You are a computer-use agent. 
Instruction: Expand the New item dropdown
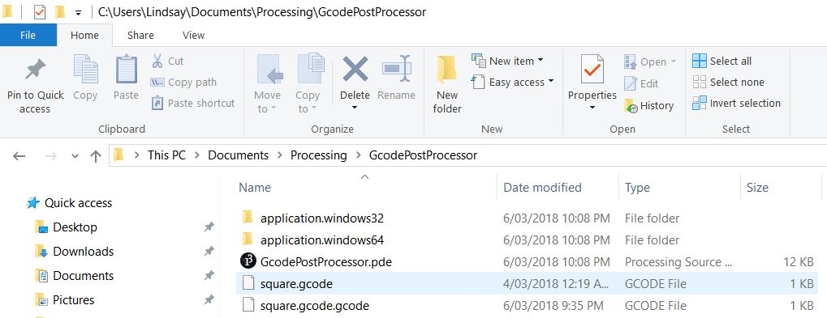click(x=541, y=61)
